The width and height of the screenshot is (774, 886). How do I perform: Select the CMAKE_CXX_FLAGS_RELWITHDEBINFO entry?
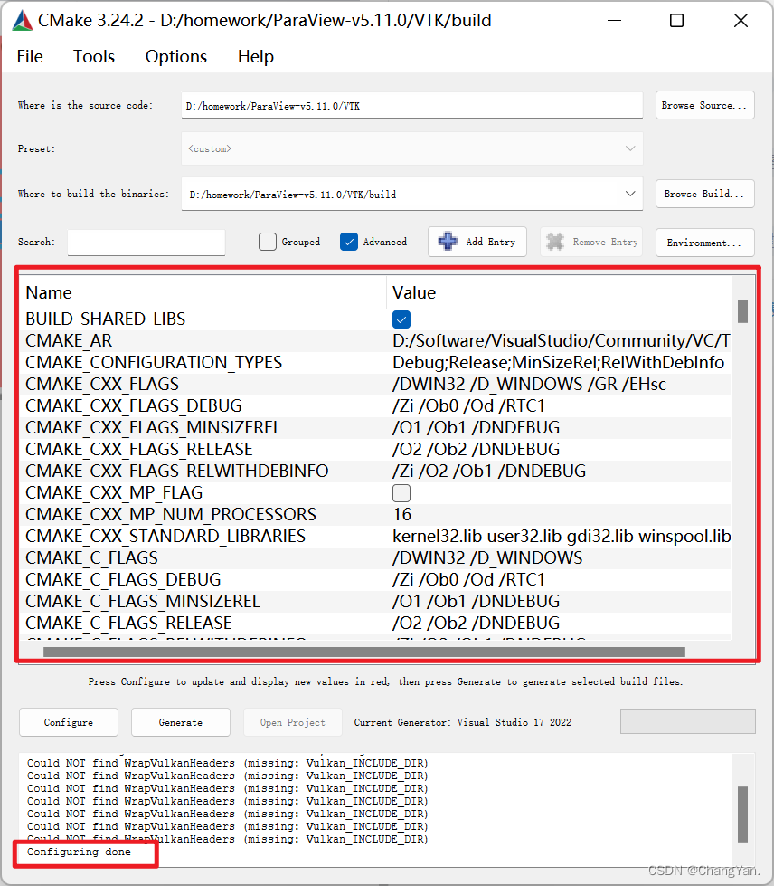click(176, 472)
